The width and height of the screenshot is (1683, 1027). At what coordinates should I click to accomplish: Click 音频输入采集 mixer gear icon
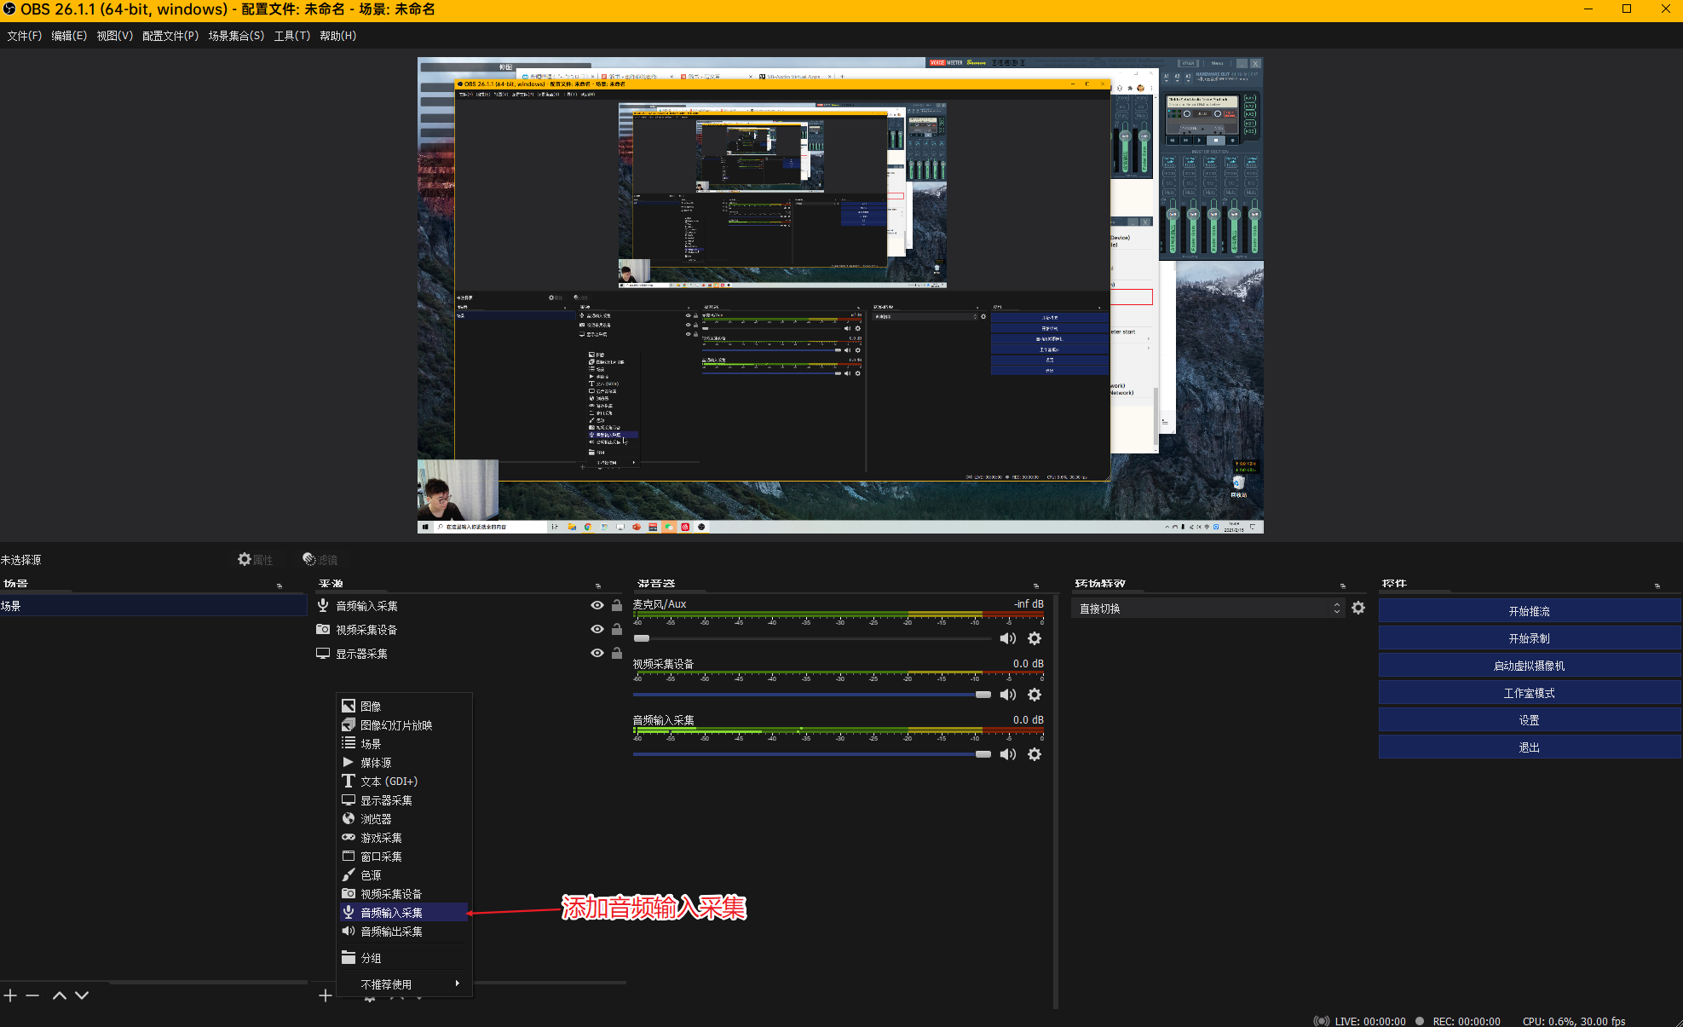point(1035,754)
